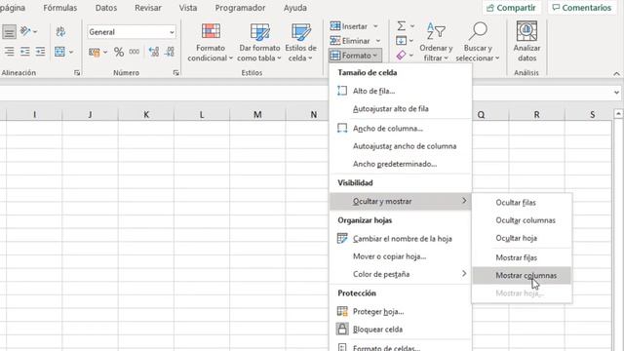The image size is (624, 351).
Task: Select Mostrar filas in submenu
Action: 522,257
